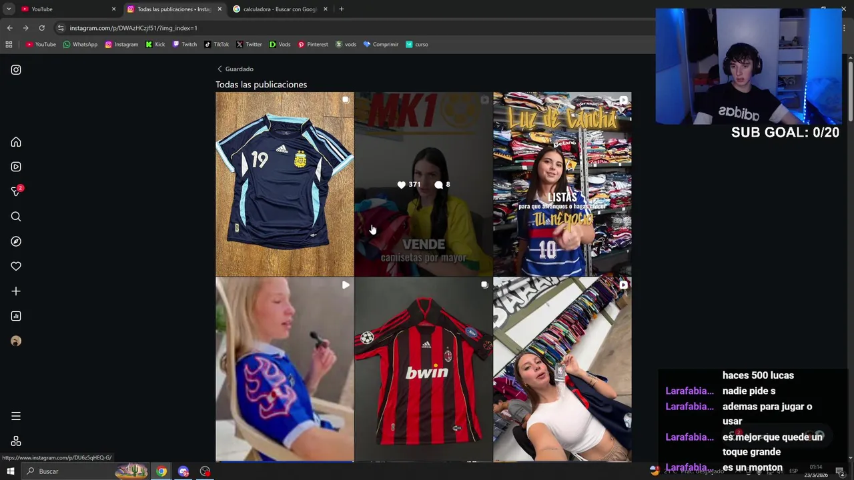Open curso bookmark
Image resolution: width=854 pixels, height=480 pixels.
[x=417, y=44]
